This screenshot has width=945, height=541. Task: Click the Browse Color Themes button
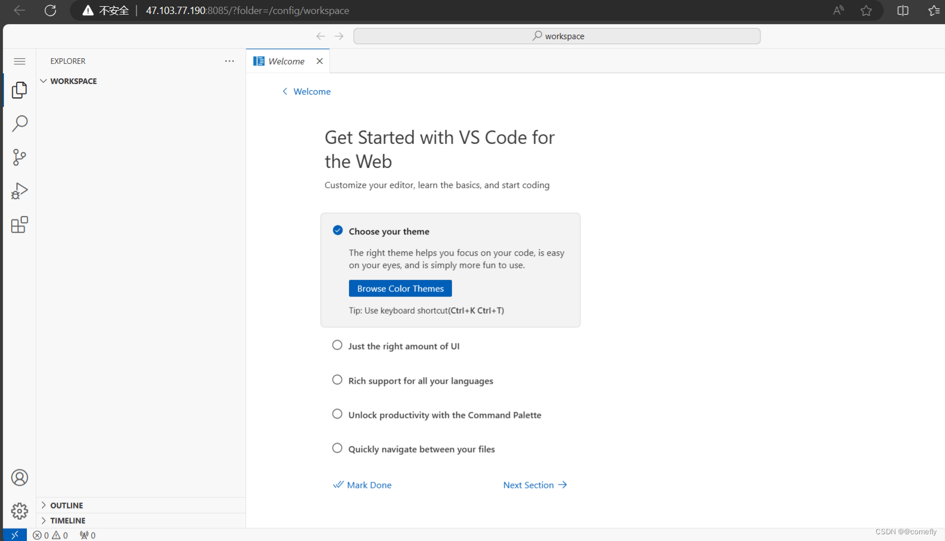click(400, 289)
